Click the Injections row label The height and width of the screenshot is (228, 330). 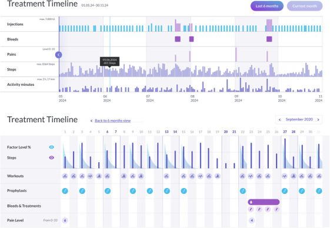coord(15,24)
